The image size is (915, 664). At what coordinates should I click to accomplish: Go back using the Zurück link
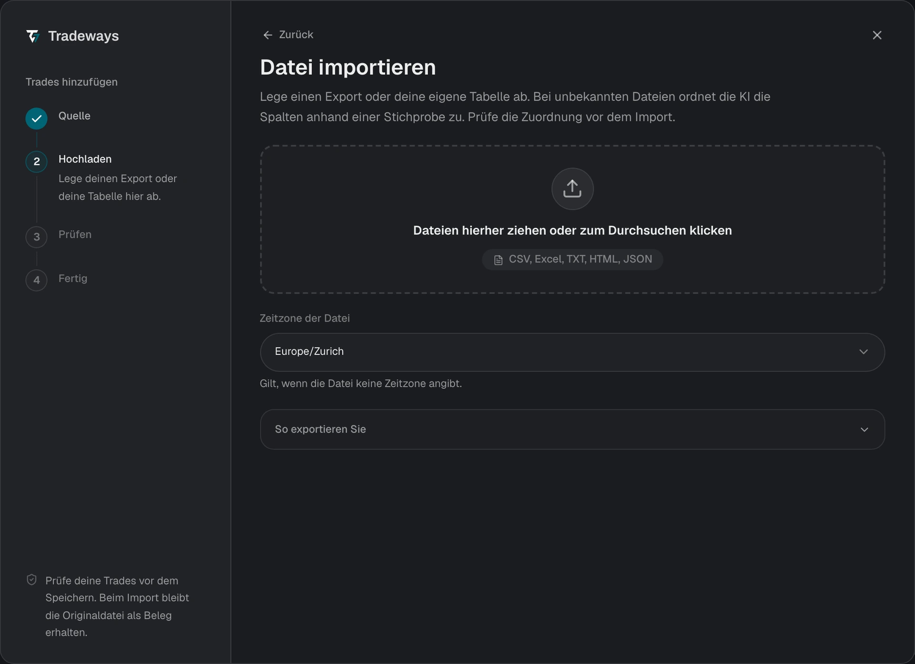click(x=288, y=35)
